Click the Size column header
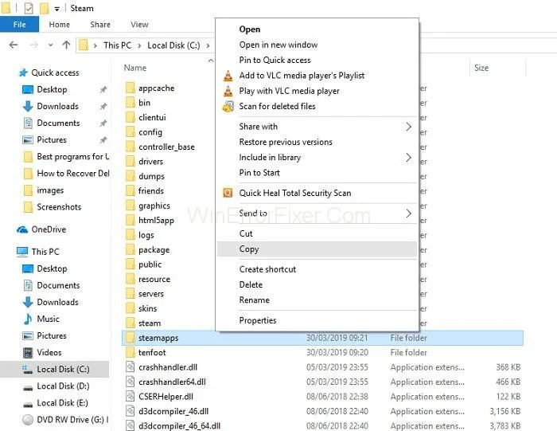The width and height of the screenshot is (557, 431). 497,68
